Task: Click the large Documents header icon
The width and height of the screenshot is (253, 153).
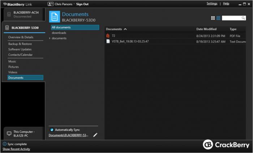Action: coord(55,17)
